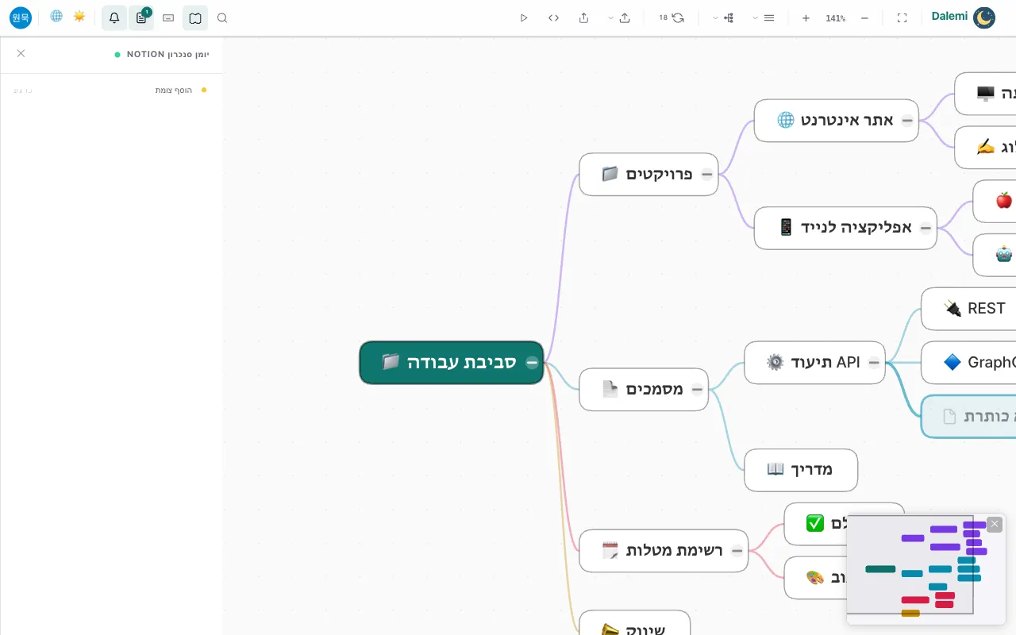Start presentation with the play icon
The image size is (1016, 635).
coord(524,17)
